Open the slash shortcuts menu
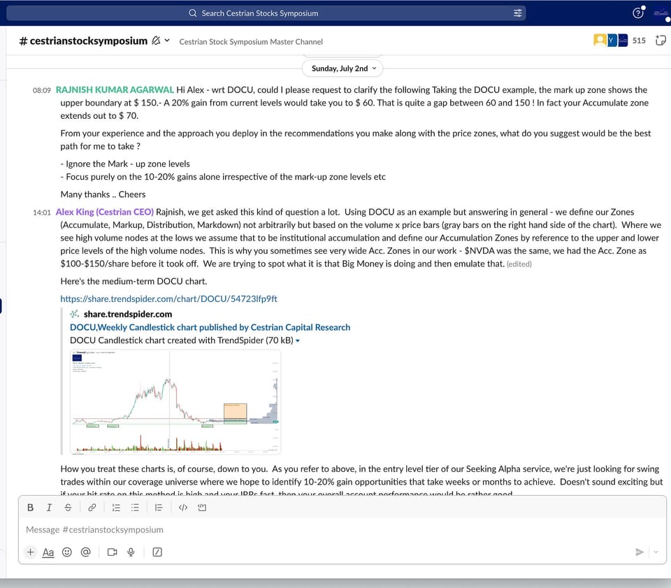 pos(157,552)
